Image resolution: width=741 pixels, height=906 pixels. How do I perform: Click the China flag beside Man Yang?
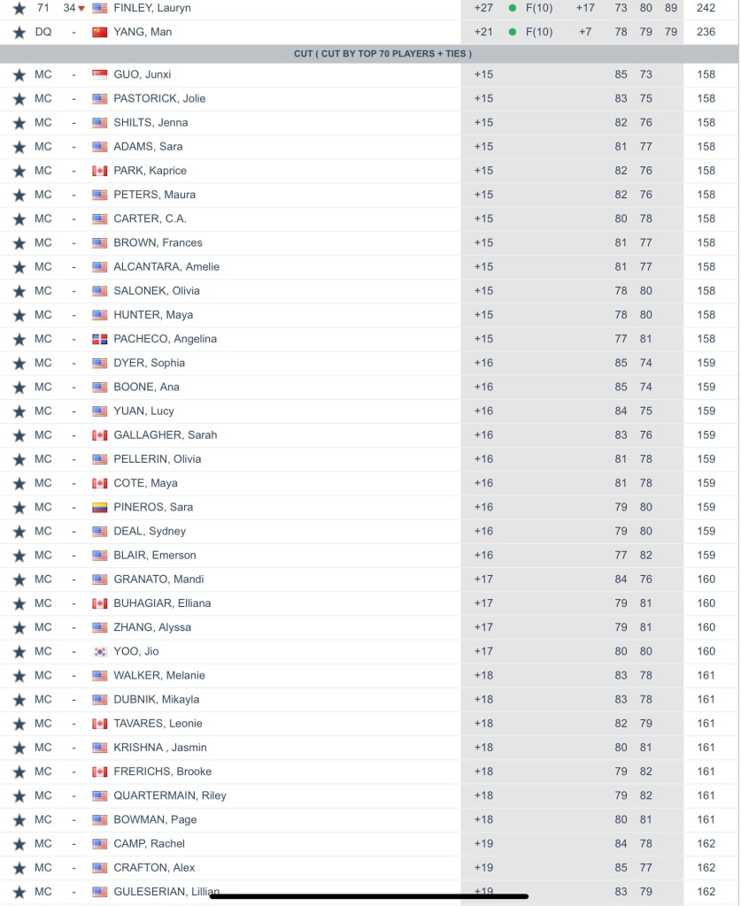pyautogui.click(x=100, y=33)
